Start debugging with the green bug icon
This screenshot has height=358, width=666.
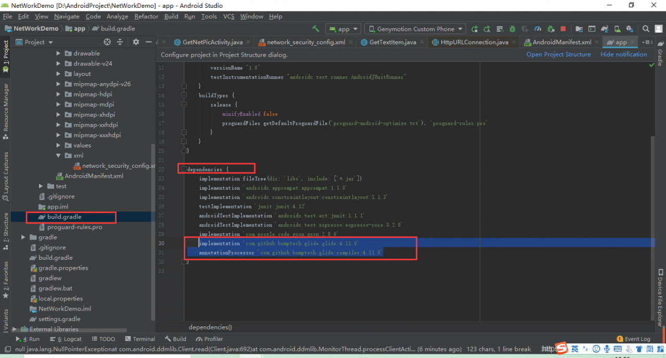point(513,29)
